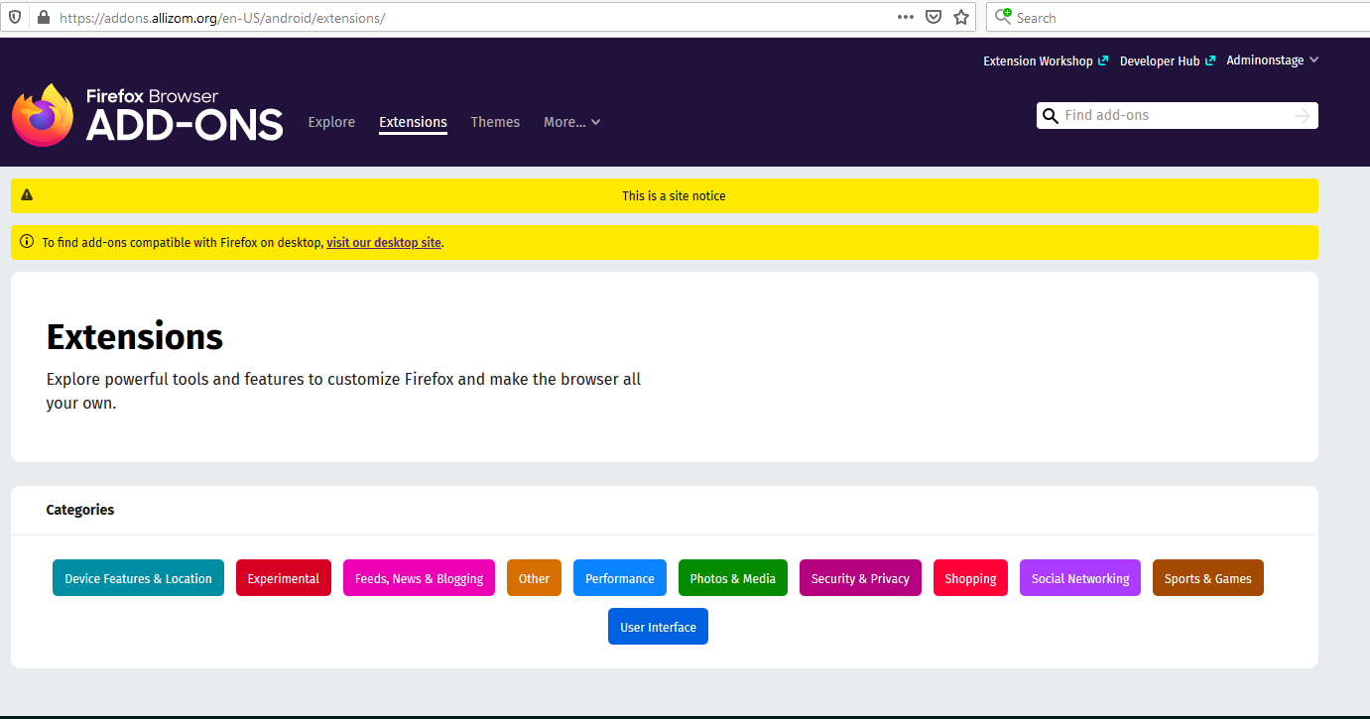The image size is (1370, 719).
Task: Follow the 'visit our desktop site' link
Action: coord(384,242)
